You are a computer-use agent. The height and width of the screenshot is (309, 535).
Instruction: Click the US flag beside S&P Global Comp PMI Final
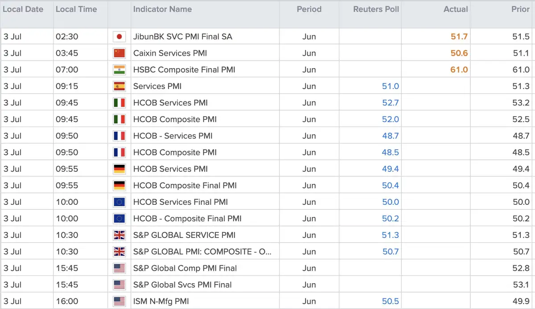coord(119,268)
